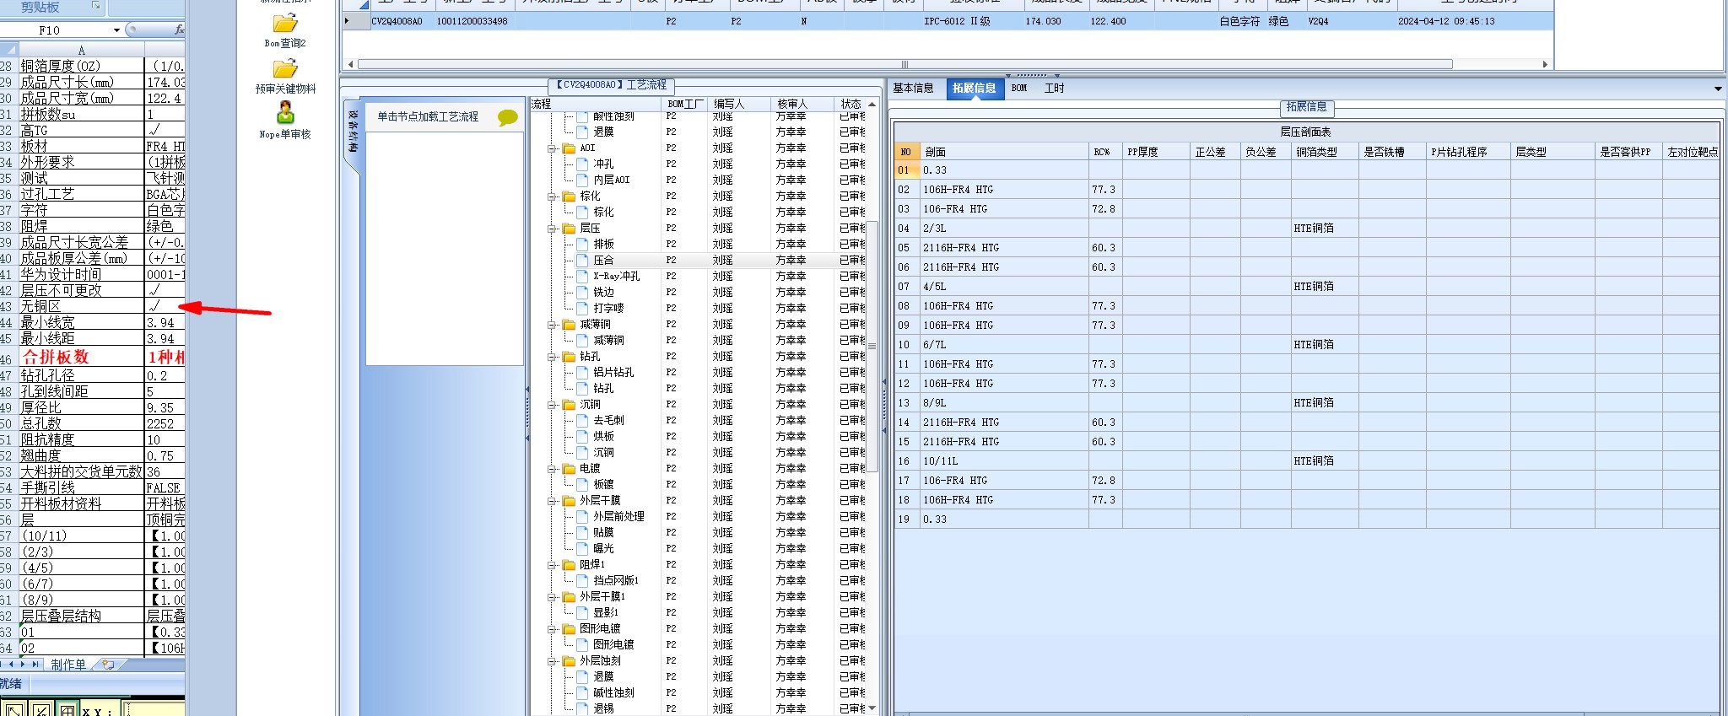Select the 拓展信息 tab
1728x716 pixels.
(975, 89)
